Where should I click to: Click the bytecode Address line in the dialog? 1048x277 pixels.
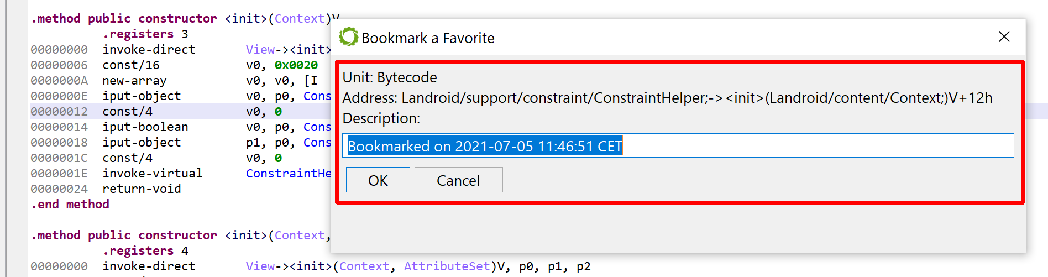click(x=667, y=98)
